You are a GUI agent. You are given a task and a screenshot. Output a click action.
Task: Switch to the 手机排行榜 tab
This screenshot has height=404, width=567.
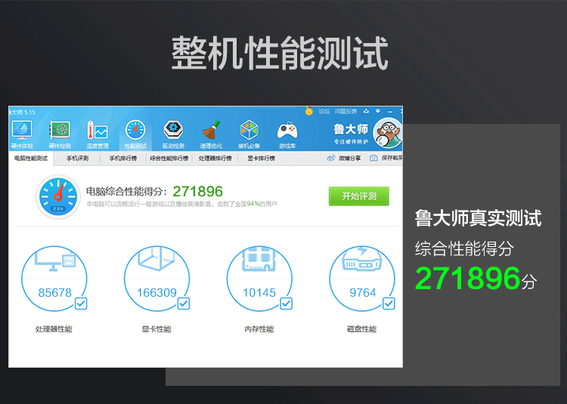123,158
